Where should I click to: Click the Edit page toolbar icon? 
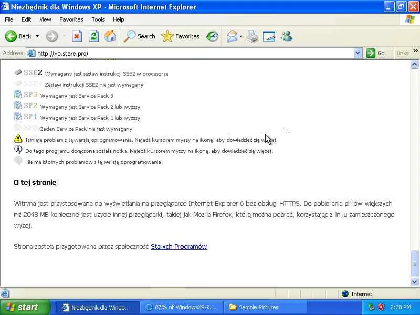point(269,36)
